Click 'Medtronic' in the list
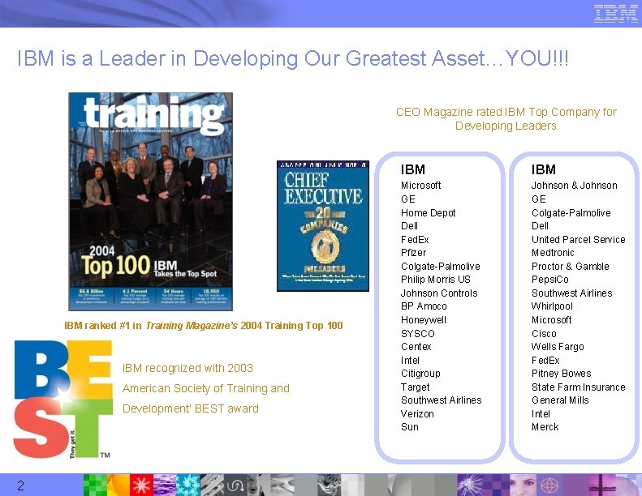Viewport: 642px width, 496px height. point(553,253)
